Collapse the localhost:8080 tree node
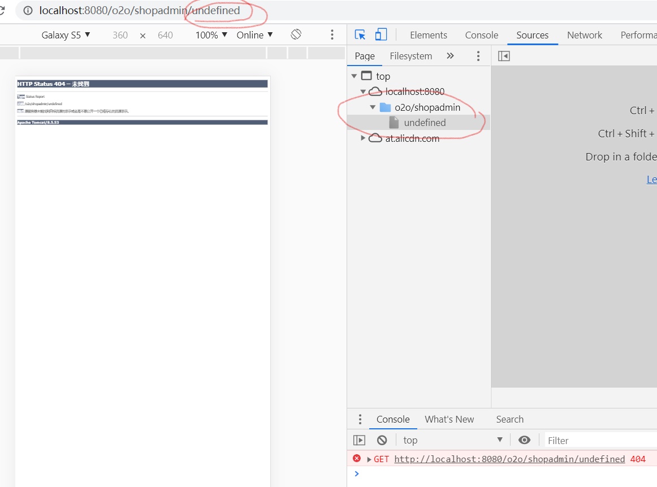This screenshot has width=657, height=487. click(364, 92)
